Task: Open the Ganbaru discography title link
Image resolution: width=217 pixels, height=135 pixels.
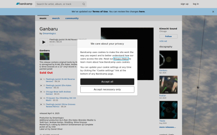Action: (163, 71)
